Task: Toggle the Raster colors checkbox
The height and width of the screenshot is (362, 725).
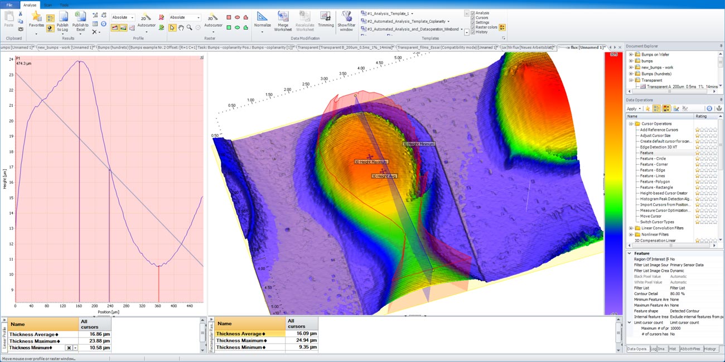Action: click(473, 27)
